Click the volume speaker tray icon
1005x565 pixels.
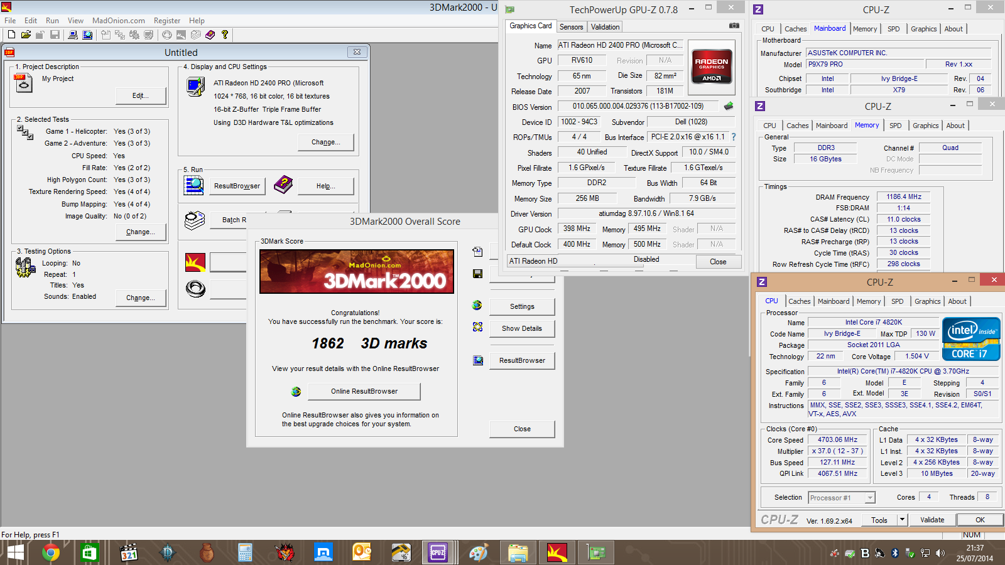pyautogui.click(x=940, y=553)
